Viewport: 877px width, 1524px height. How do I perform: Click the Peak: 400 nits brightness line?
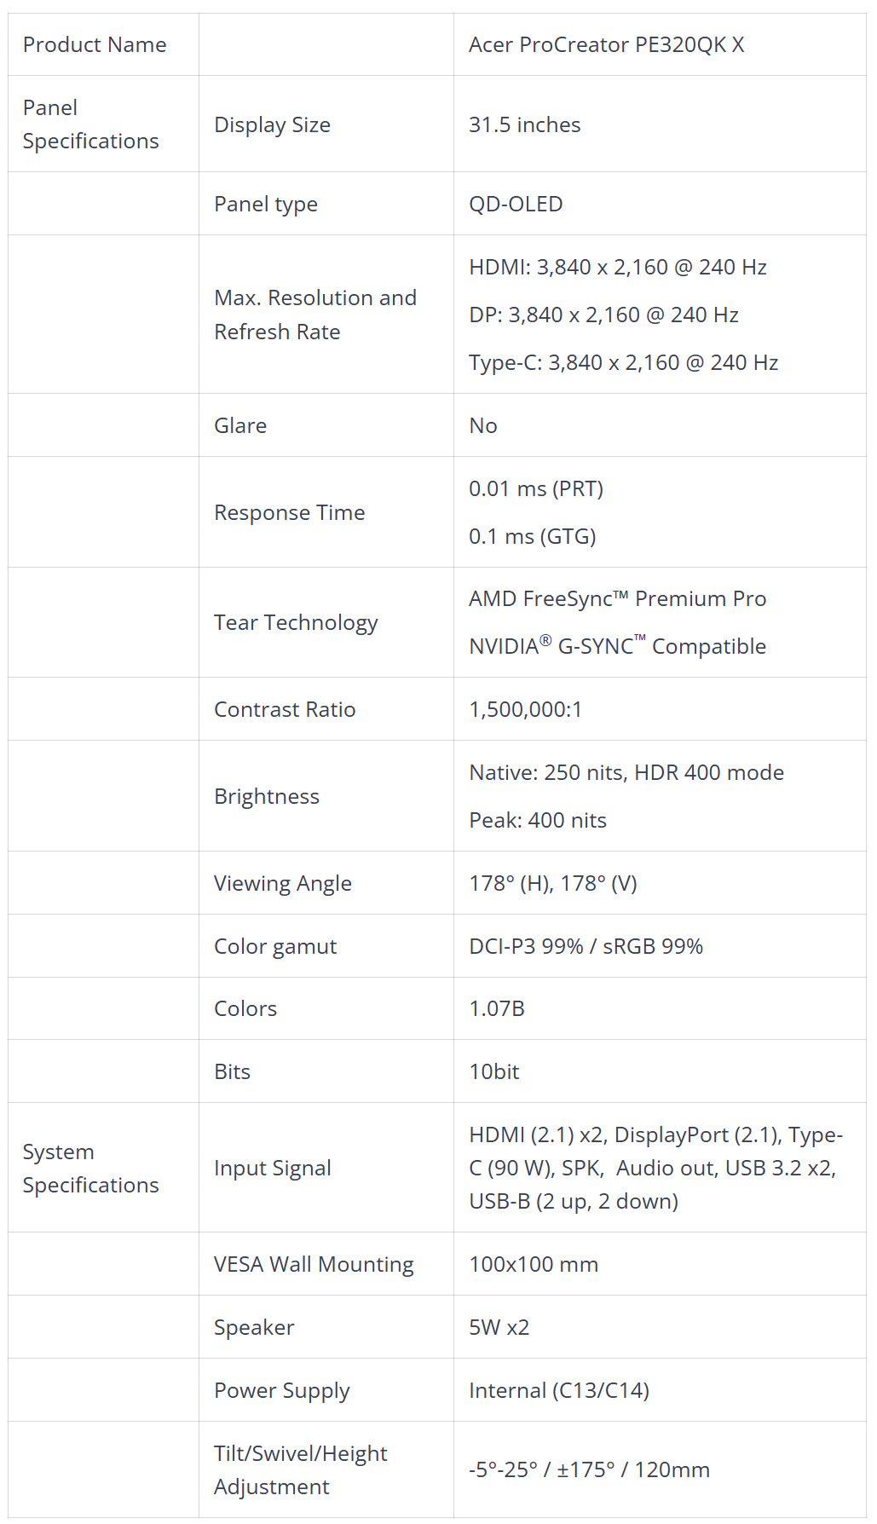(x=538, y=821)
